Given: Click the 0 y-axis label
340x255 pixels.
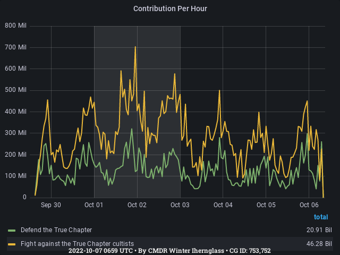Looking at the screenshot, I should pos(24,197).
